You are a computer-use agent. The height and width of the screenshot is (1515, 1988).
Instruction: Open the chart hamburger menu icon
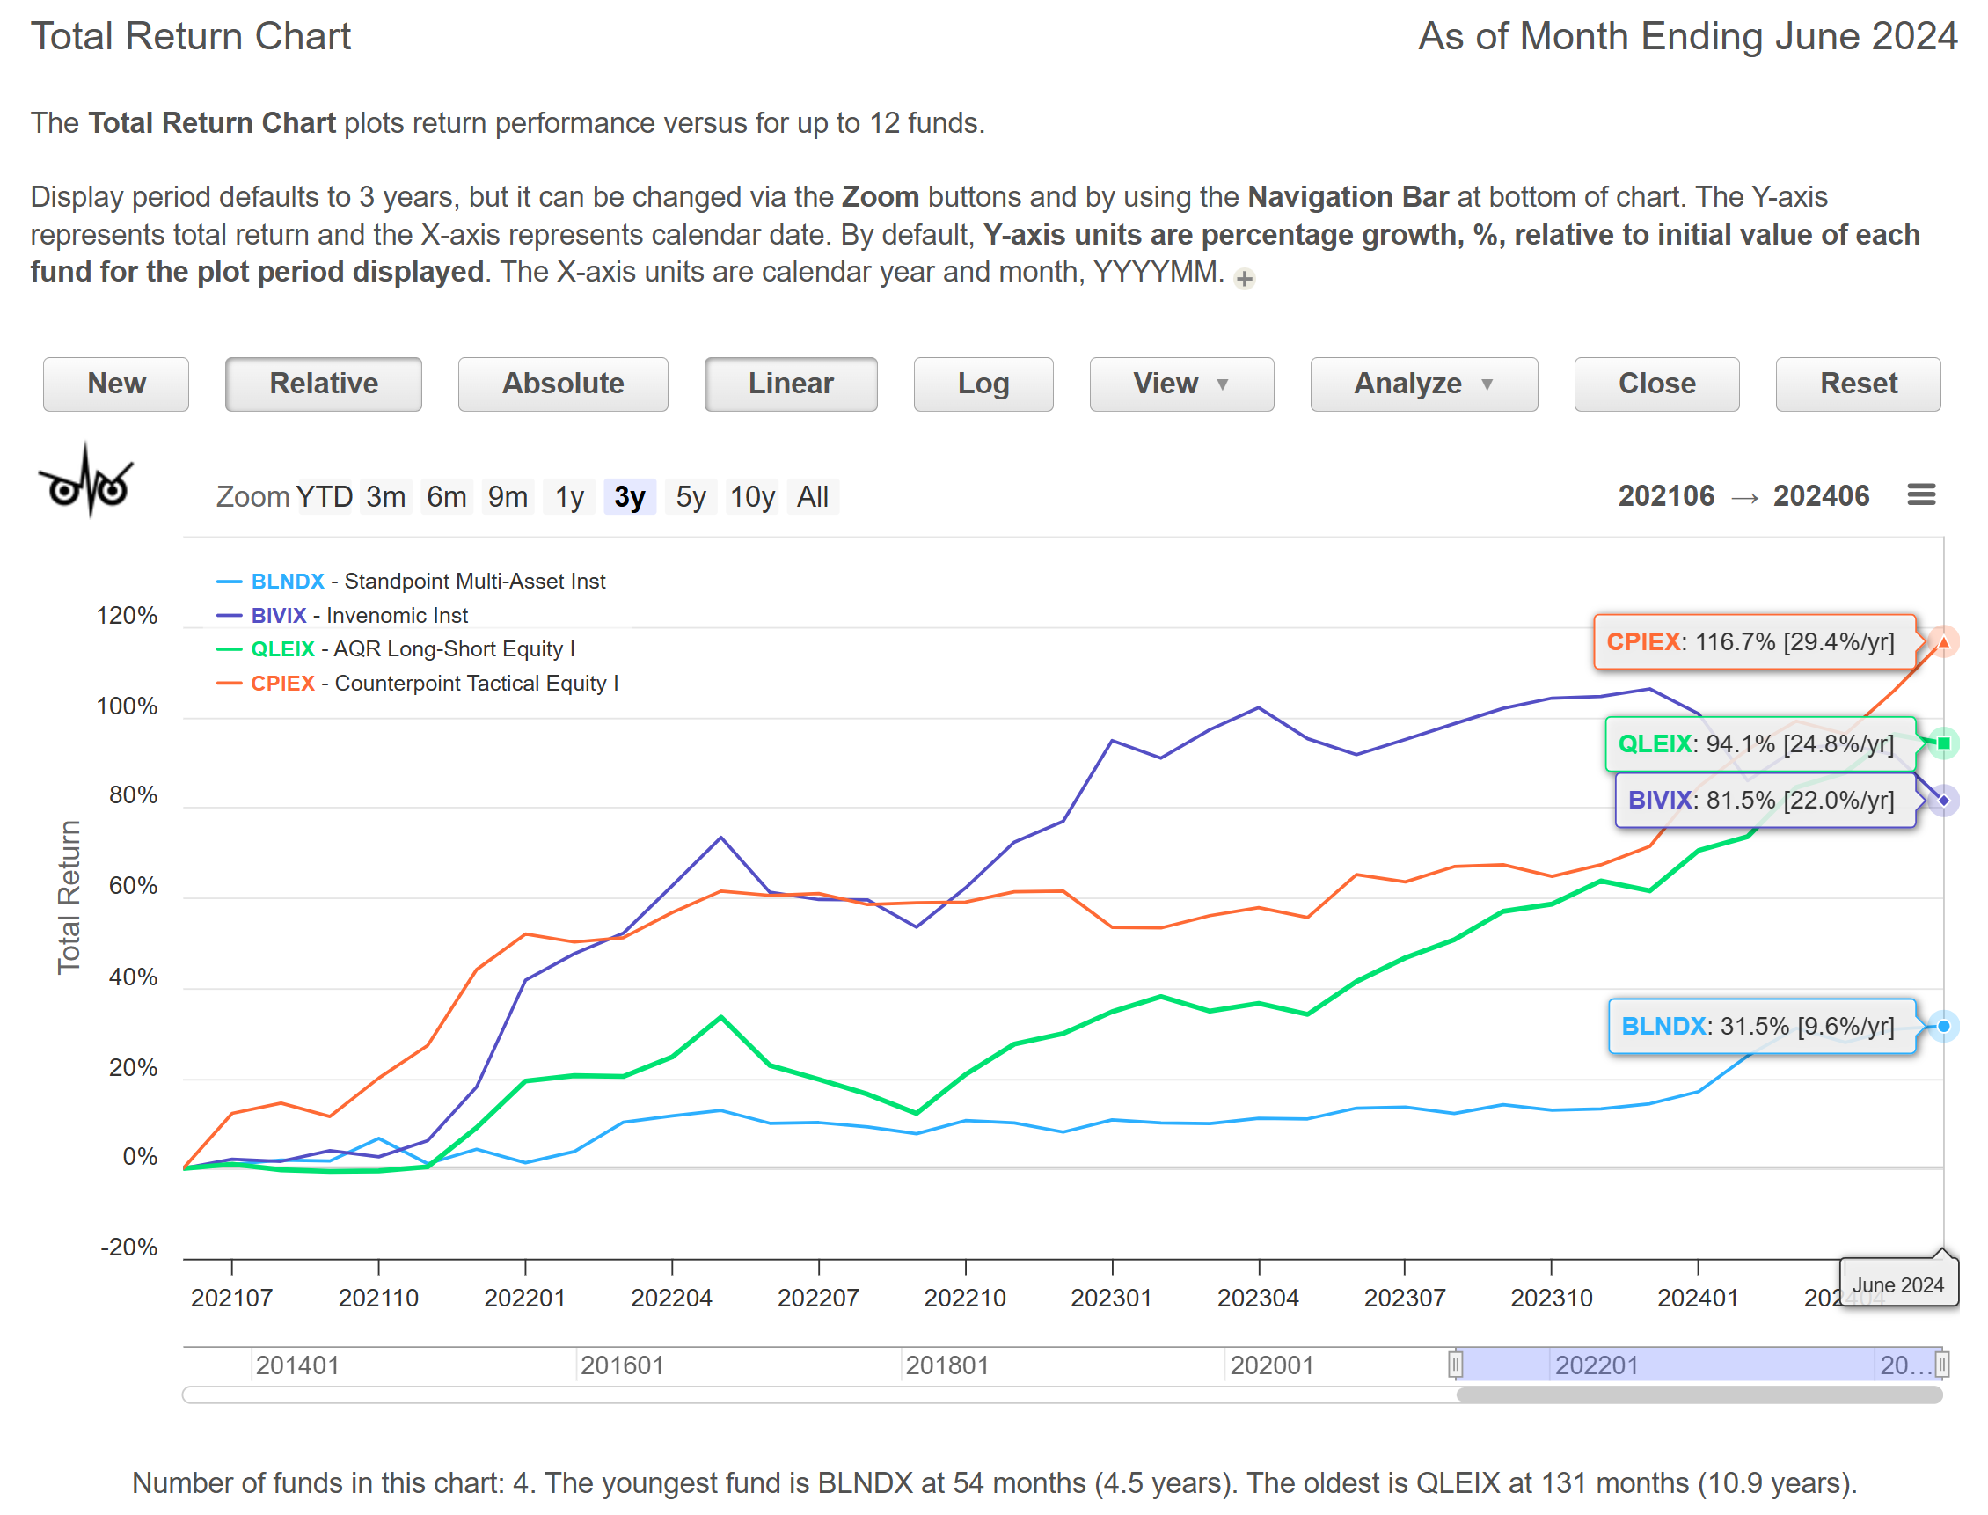pos(1921,495)
